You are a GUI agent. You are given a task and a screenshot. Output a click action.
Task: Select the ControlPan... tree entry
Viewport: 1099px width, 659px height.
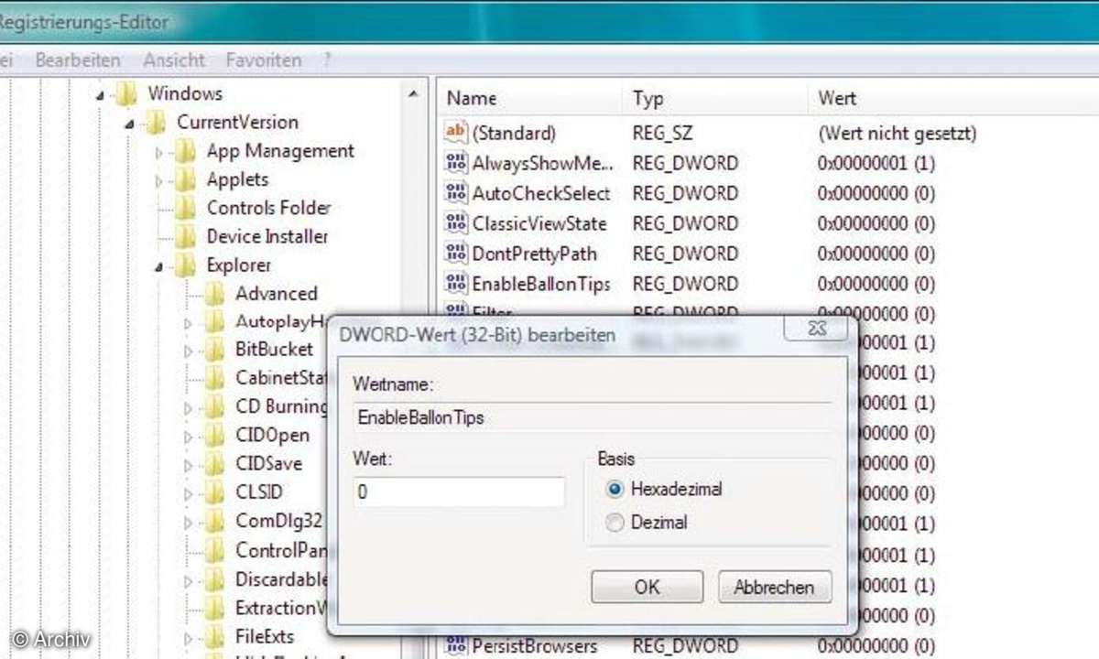coord(280,550)
